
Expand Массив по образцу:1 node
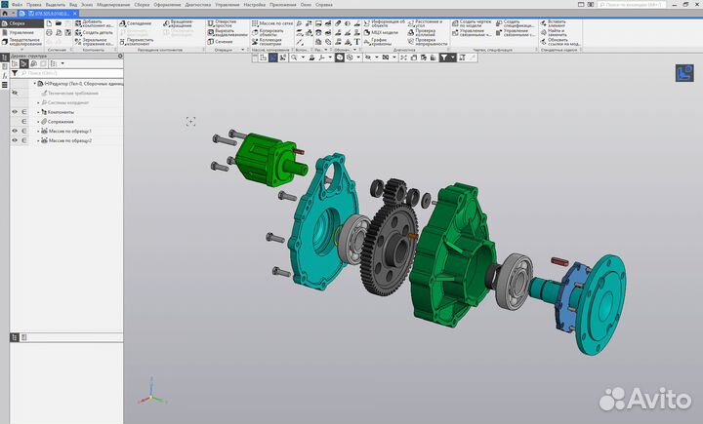coord(38,131)
